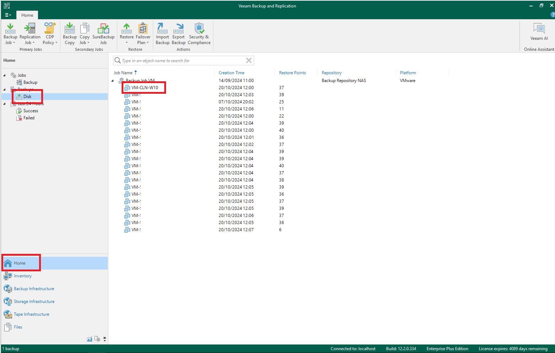555x353 pixels.
Task: Click the Storage Infrastructure sidebar icon
Action: (8, 302)
